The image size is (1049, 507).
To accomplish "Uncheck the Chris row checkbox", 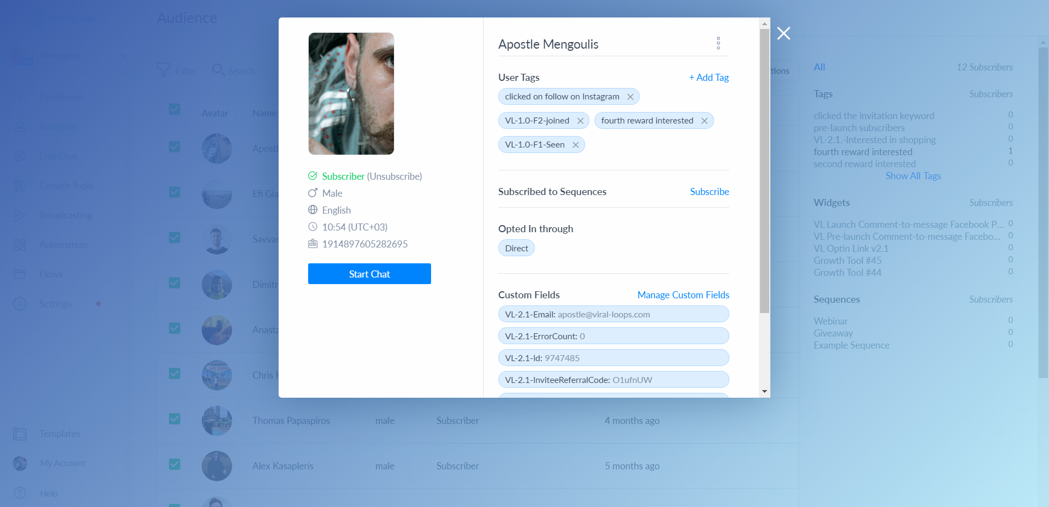I will click(x=175, y=374).
